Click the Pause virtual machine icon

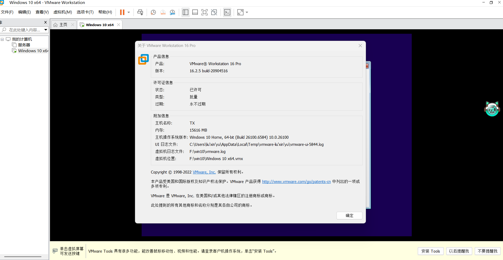point(122,12)
